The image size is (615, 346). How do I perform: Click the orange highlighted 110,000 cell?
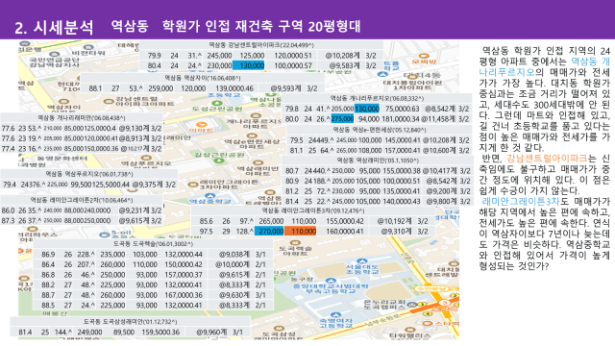300,232
